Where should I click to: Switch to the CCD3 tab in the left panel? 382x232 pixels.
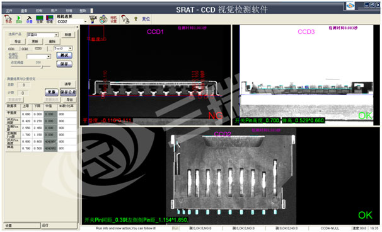click(x=38, y=49)
